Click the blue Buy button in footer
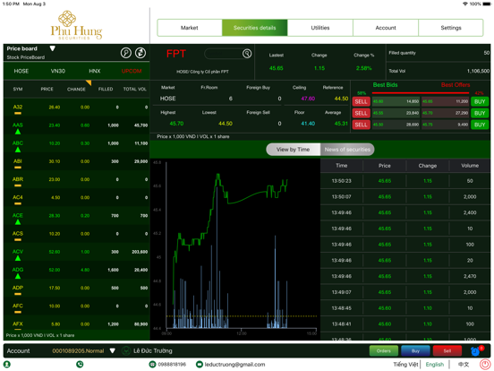Image resolution: width=494 pixels, height=371 pixels. point(415,350)
